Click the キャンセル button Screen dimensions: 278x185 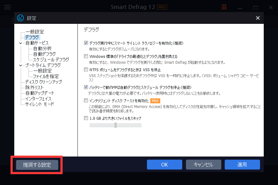pos(203,165)
